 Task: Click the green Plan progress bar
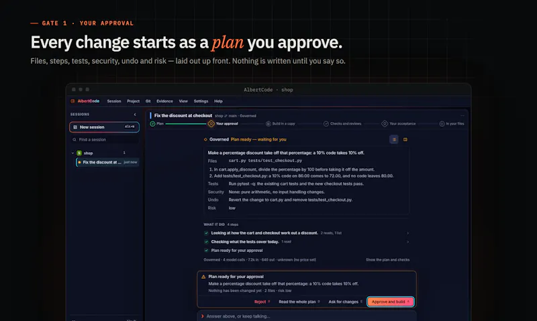pos(186,124)
